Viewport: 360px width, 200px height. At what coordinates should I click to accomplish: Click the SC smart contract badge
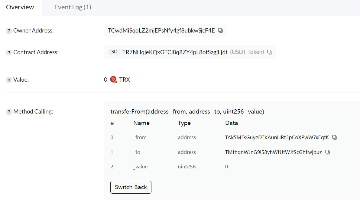pyautogui.click(x=114, y=52)
